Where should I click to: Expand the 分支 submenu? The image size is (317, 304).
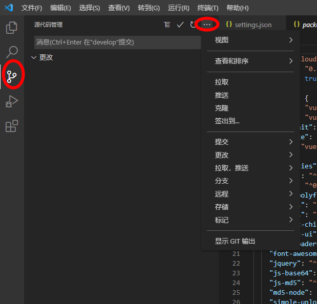click(250, 181)
